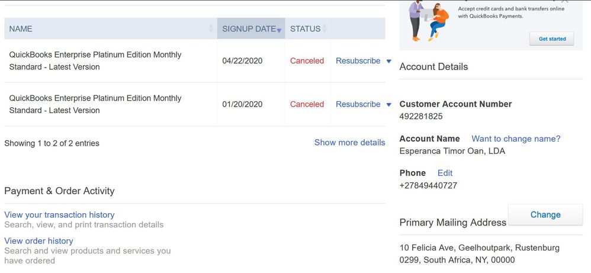Click the QuickBooks Payments illustration
Image resolution: width=591 pixels, height=273 pixels.
click(x=429, y=20)
